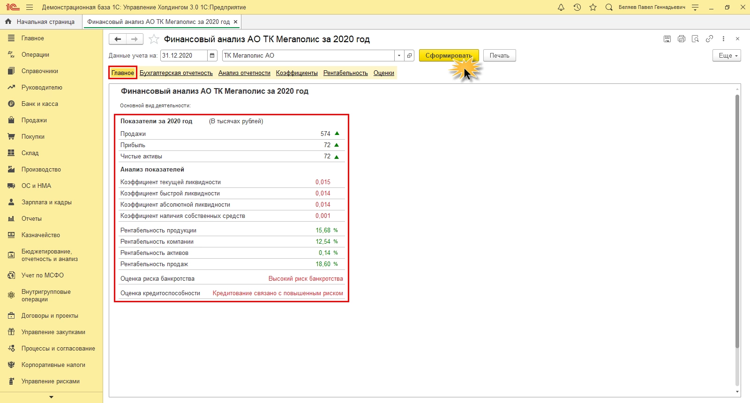Viewport: 750px width, 403px height.
Task: Switch to Начальная страница tab
Action: pos(41,22)
